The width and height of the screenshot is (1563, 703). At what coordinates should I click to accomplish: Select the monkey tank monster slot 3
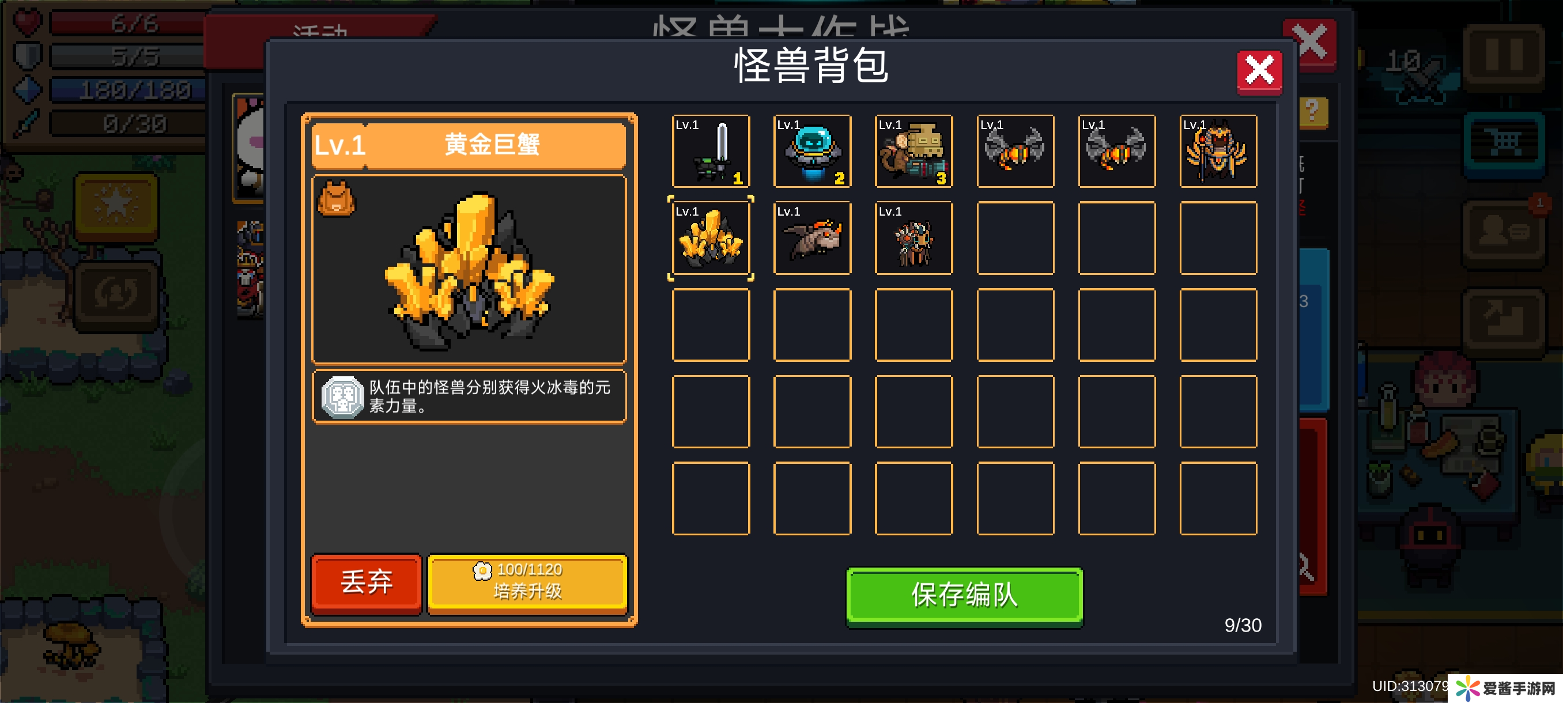[x=914, y=151]
